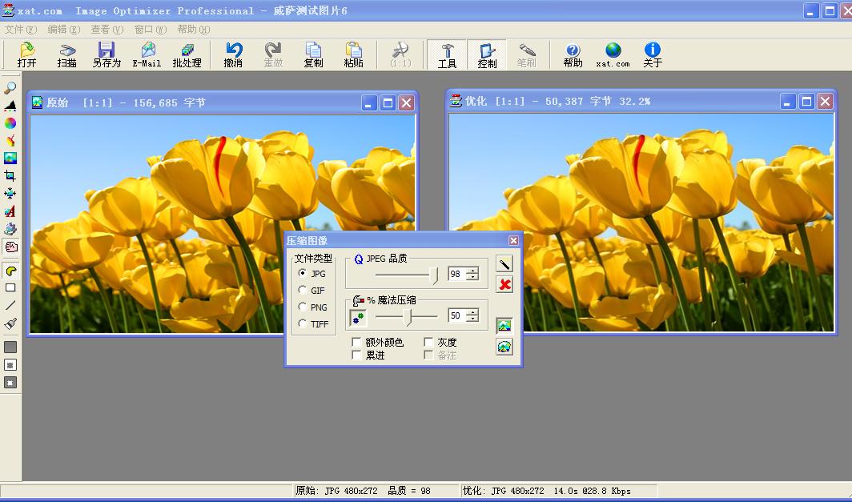This screenshot has width=852, height=502.
Task: Click the red X button in 压缩图像 dialog
Action: coord(504,284)
